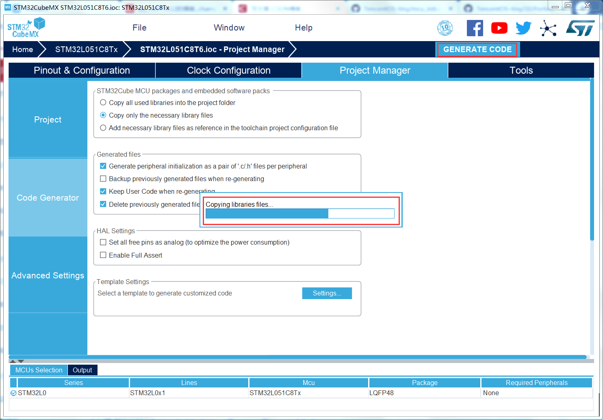Toggle Delete previously generated files checkbox

(x=103, y=204)
